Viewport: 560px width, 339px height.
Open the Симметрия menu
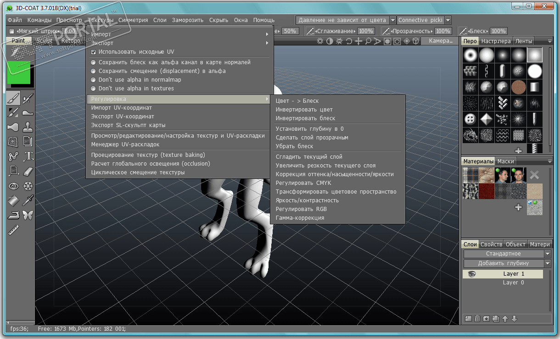click(133, 20)
